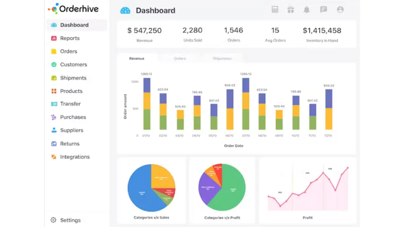
Task: Open the Integrations page
Action: (75, 157)
